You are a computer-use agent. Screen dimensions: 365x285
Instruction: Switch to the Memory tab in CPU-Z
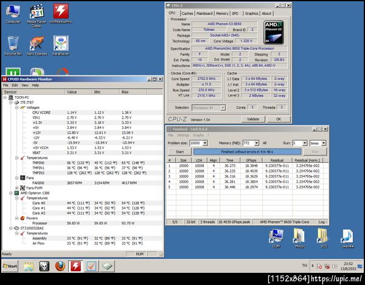222,13
